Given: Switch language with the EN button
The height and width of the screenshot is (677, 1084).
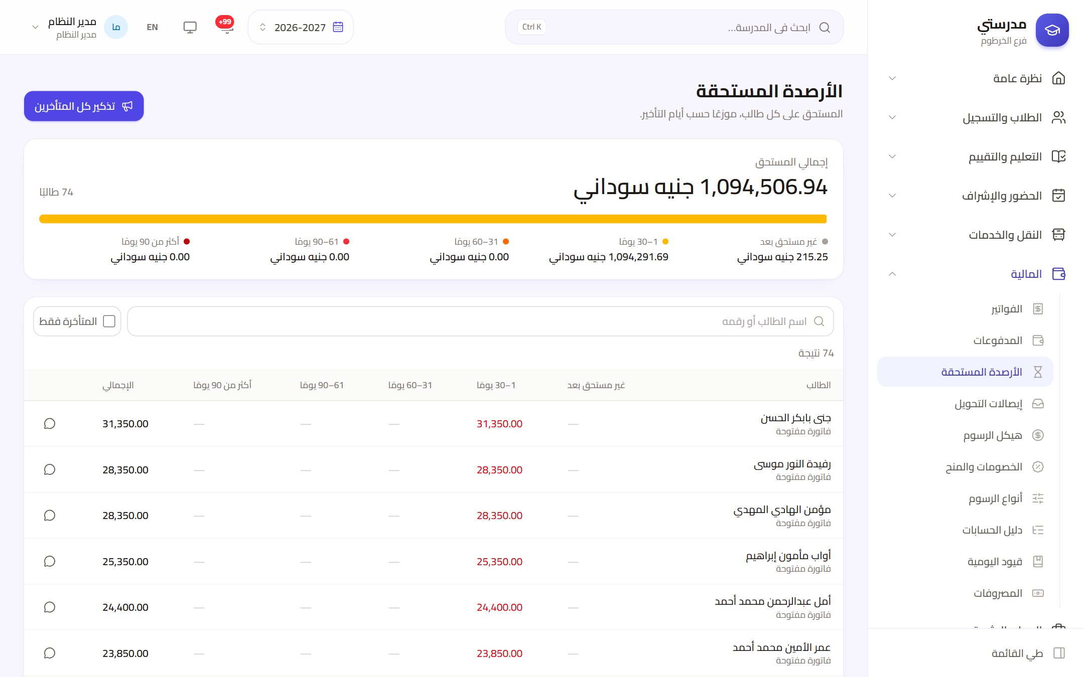Looking at the screenshot, I should (x=152, y=27).
